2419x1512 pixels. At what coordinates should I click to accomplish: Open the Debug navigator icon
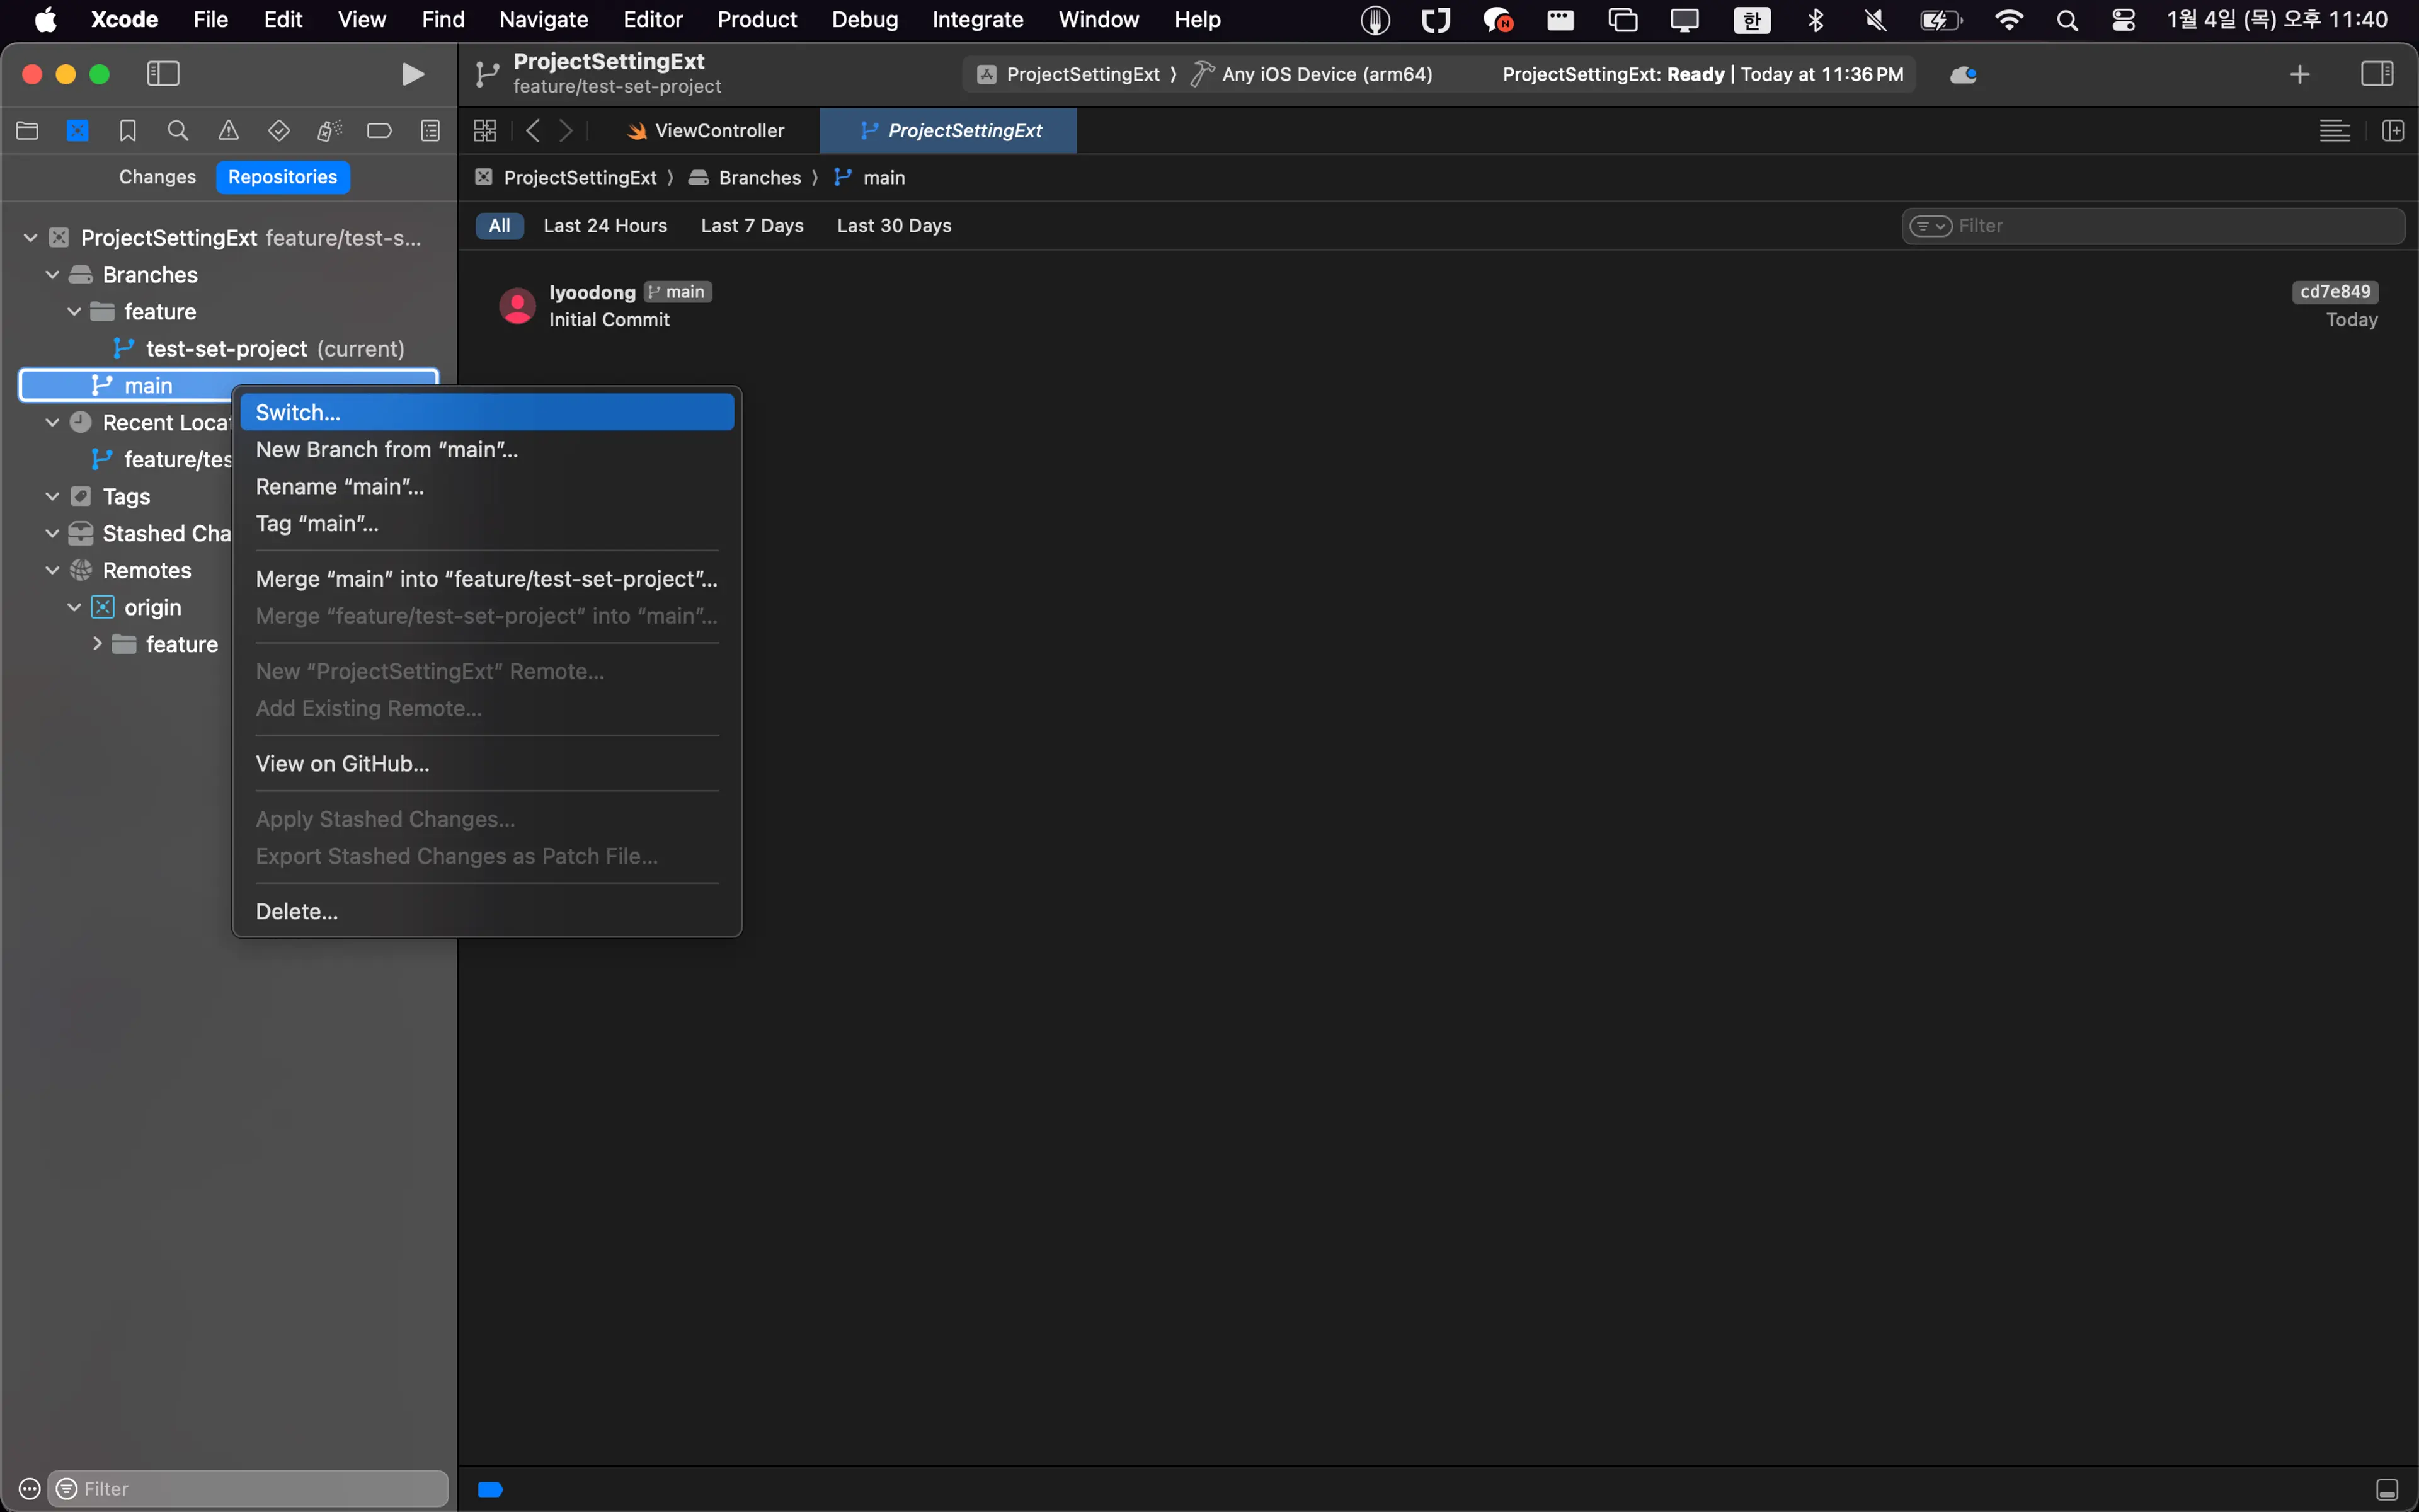[x=329, y=131]
